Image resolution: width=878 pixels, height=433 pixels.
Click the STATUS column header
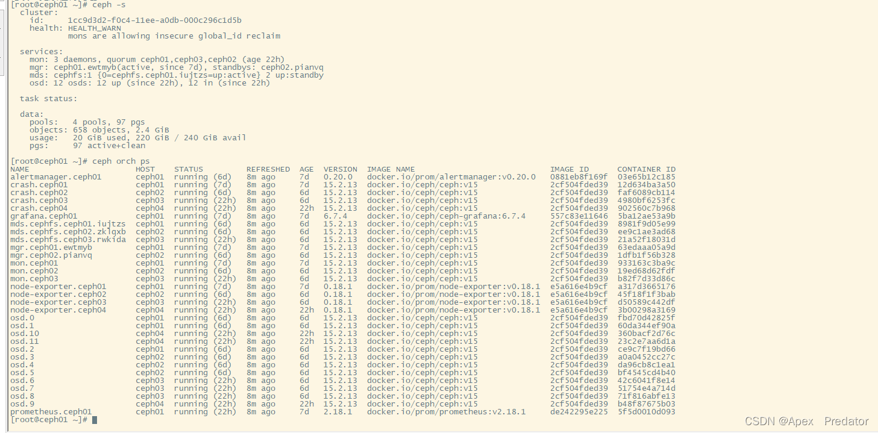point(189,169)
